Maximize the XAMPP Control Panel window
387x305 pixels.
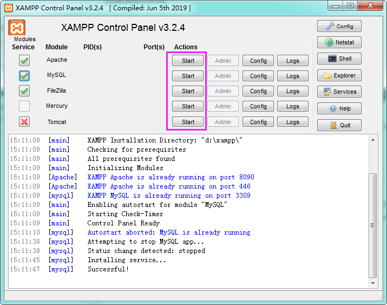tap(350, 6)
